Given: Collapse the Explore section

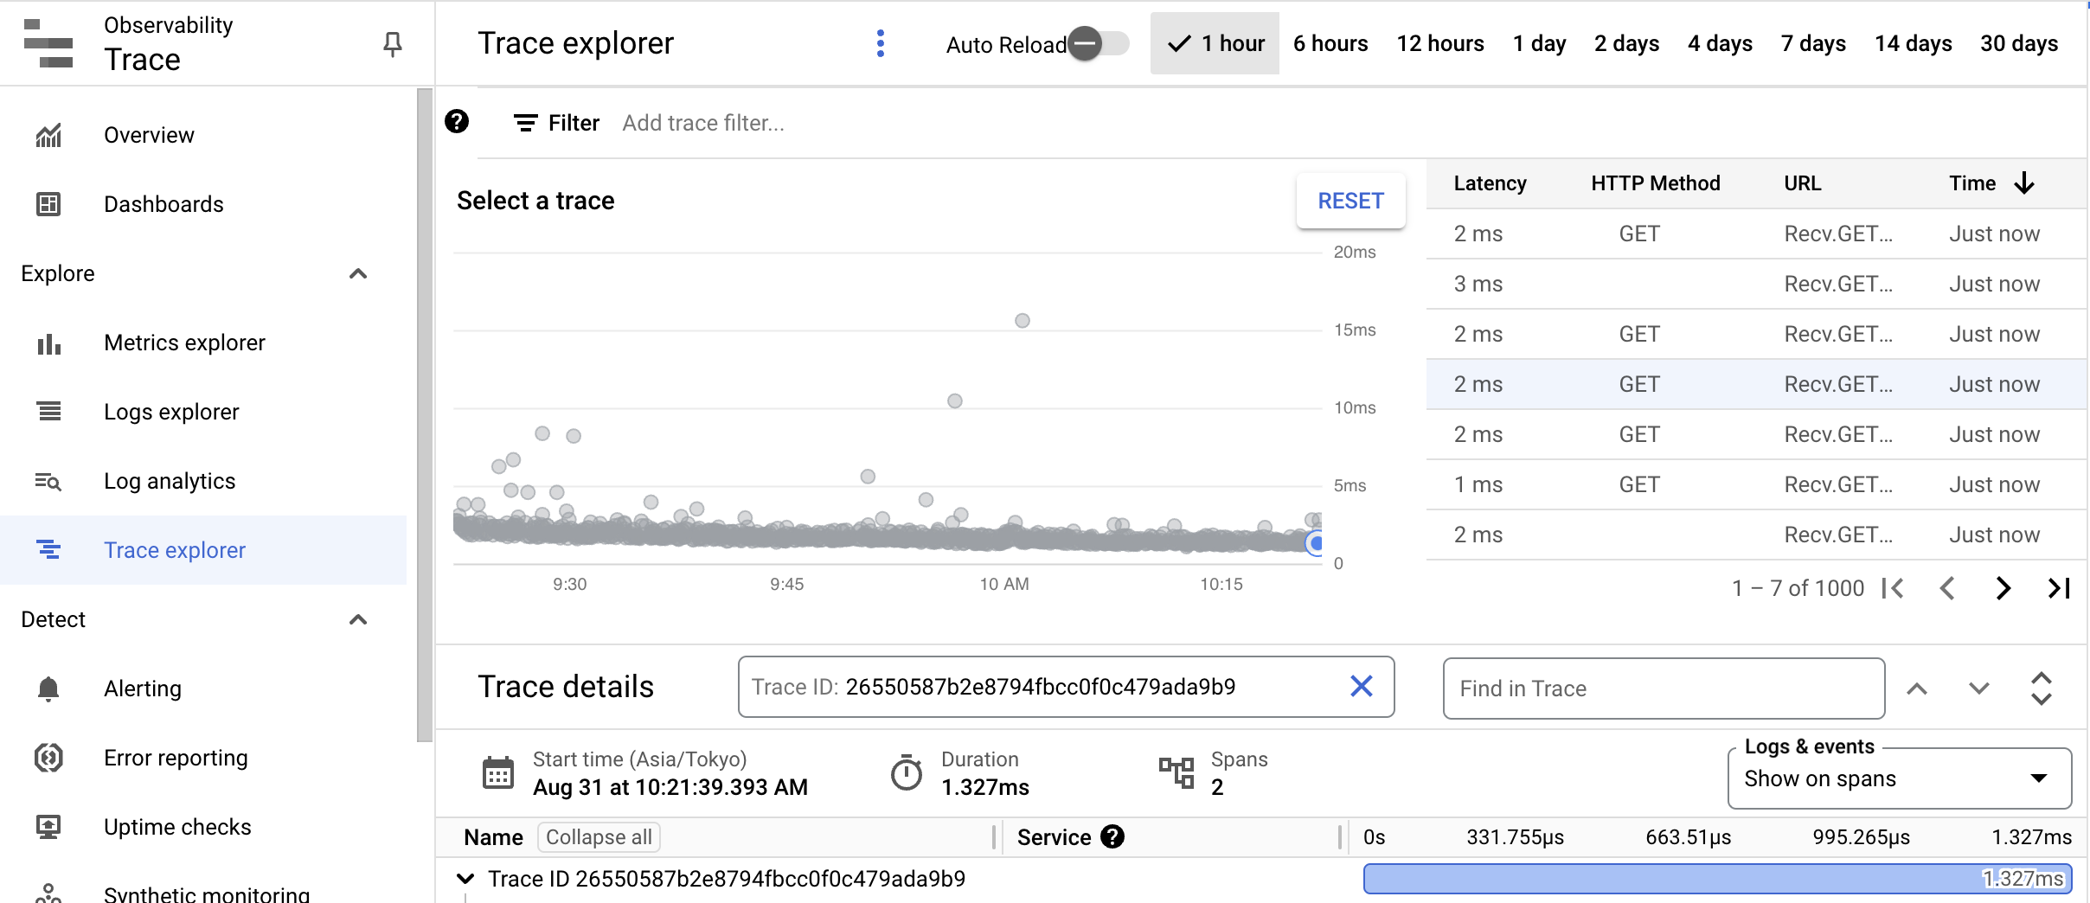Looking at the screenshot, I should click(x=358, y=274).
